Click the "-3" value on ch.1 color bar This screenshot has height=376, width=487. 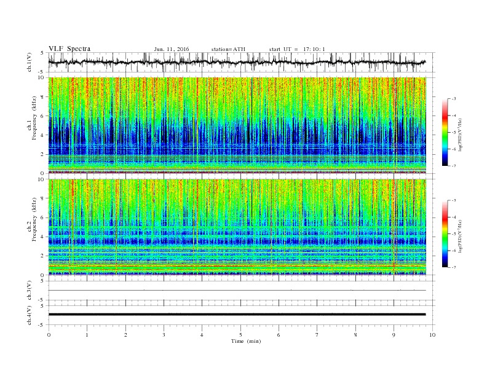(454, 99)
